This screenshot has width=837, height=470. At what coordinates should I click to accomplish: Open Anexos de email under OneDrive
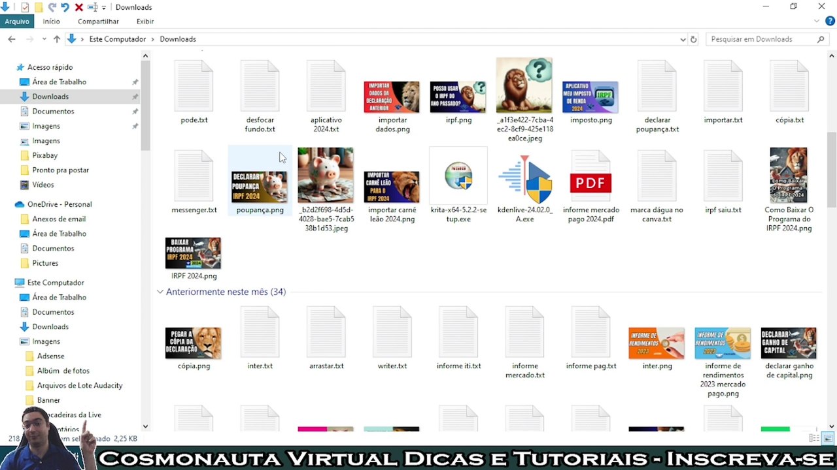[59, 219]
